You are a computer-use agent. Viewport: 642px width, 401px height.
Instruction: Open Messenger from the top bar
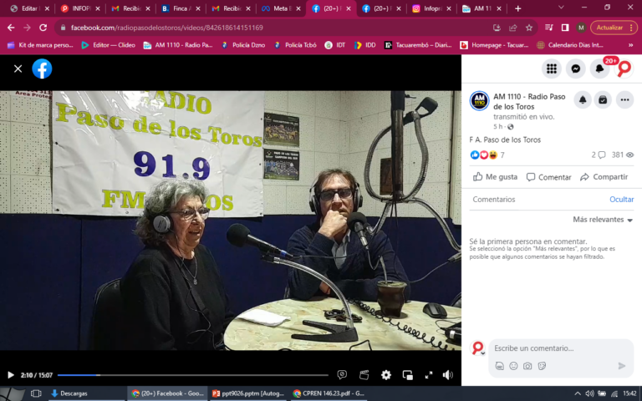575,69
